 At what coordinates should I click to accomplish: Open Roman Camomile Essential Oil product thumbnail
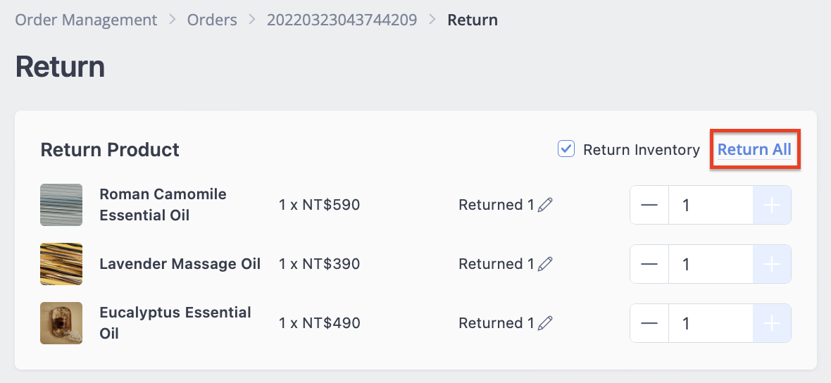pos(61,205)
